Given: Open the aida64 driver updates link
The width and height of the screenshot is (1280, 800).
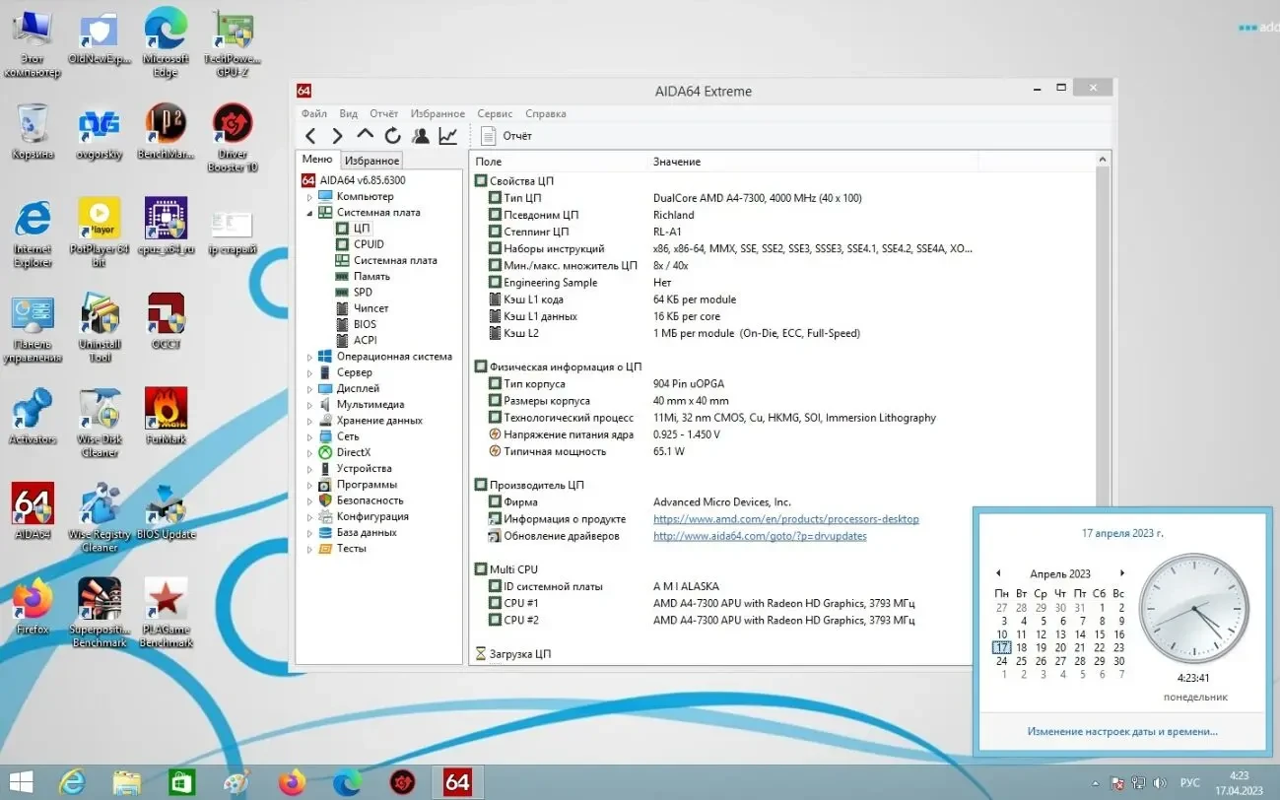Looking at the screenshot, I should pos(759,535).
